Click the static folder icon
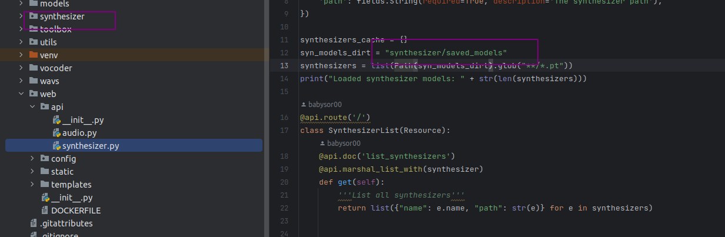 click(x=45, y=172)
